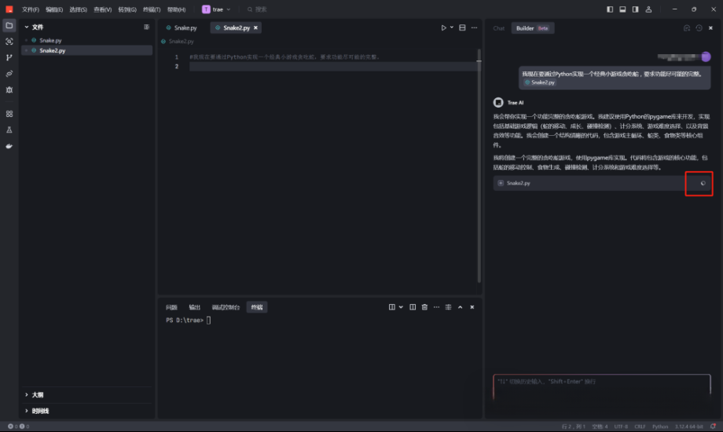Image resolution: width=723 pixels, height=432 pixels.
Task: Expand the 大纲 outline section
Action: (38, 394)
